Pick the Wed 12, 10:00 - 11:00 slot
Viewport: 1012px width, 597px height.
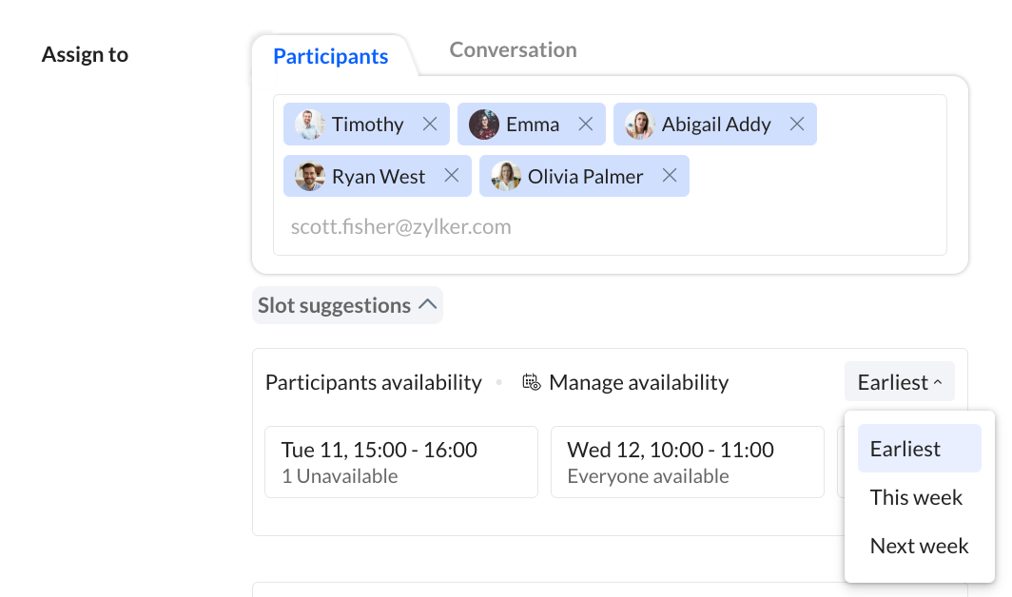pyautogui.click(x=688, y=462)
